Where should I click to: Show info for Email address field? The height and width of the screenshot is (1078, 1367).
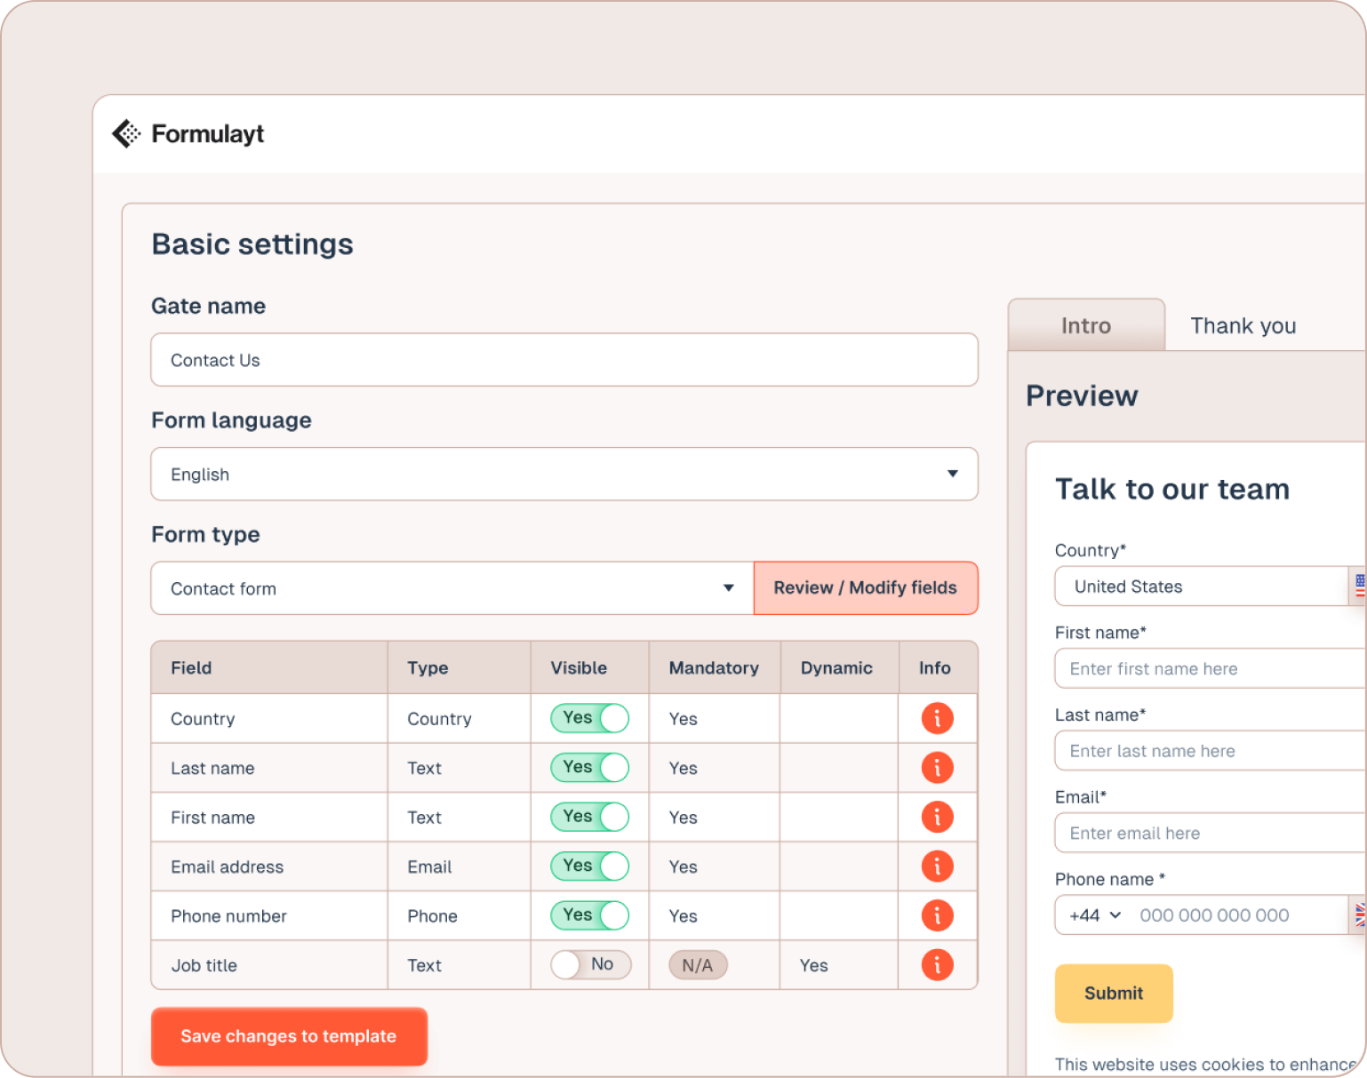[x=937, y=866]
